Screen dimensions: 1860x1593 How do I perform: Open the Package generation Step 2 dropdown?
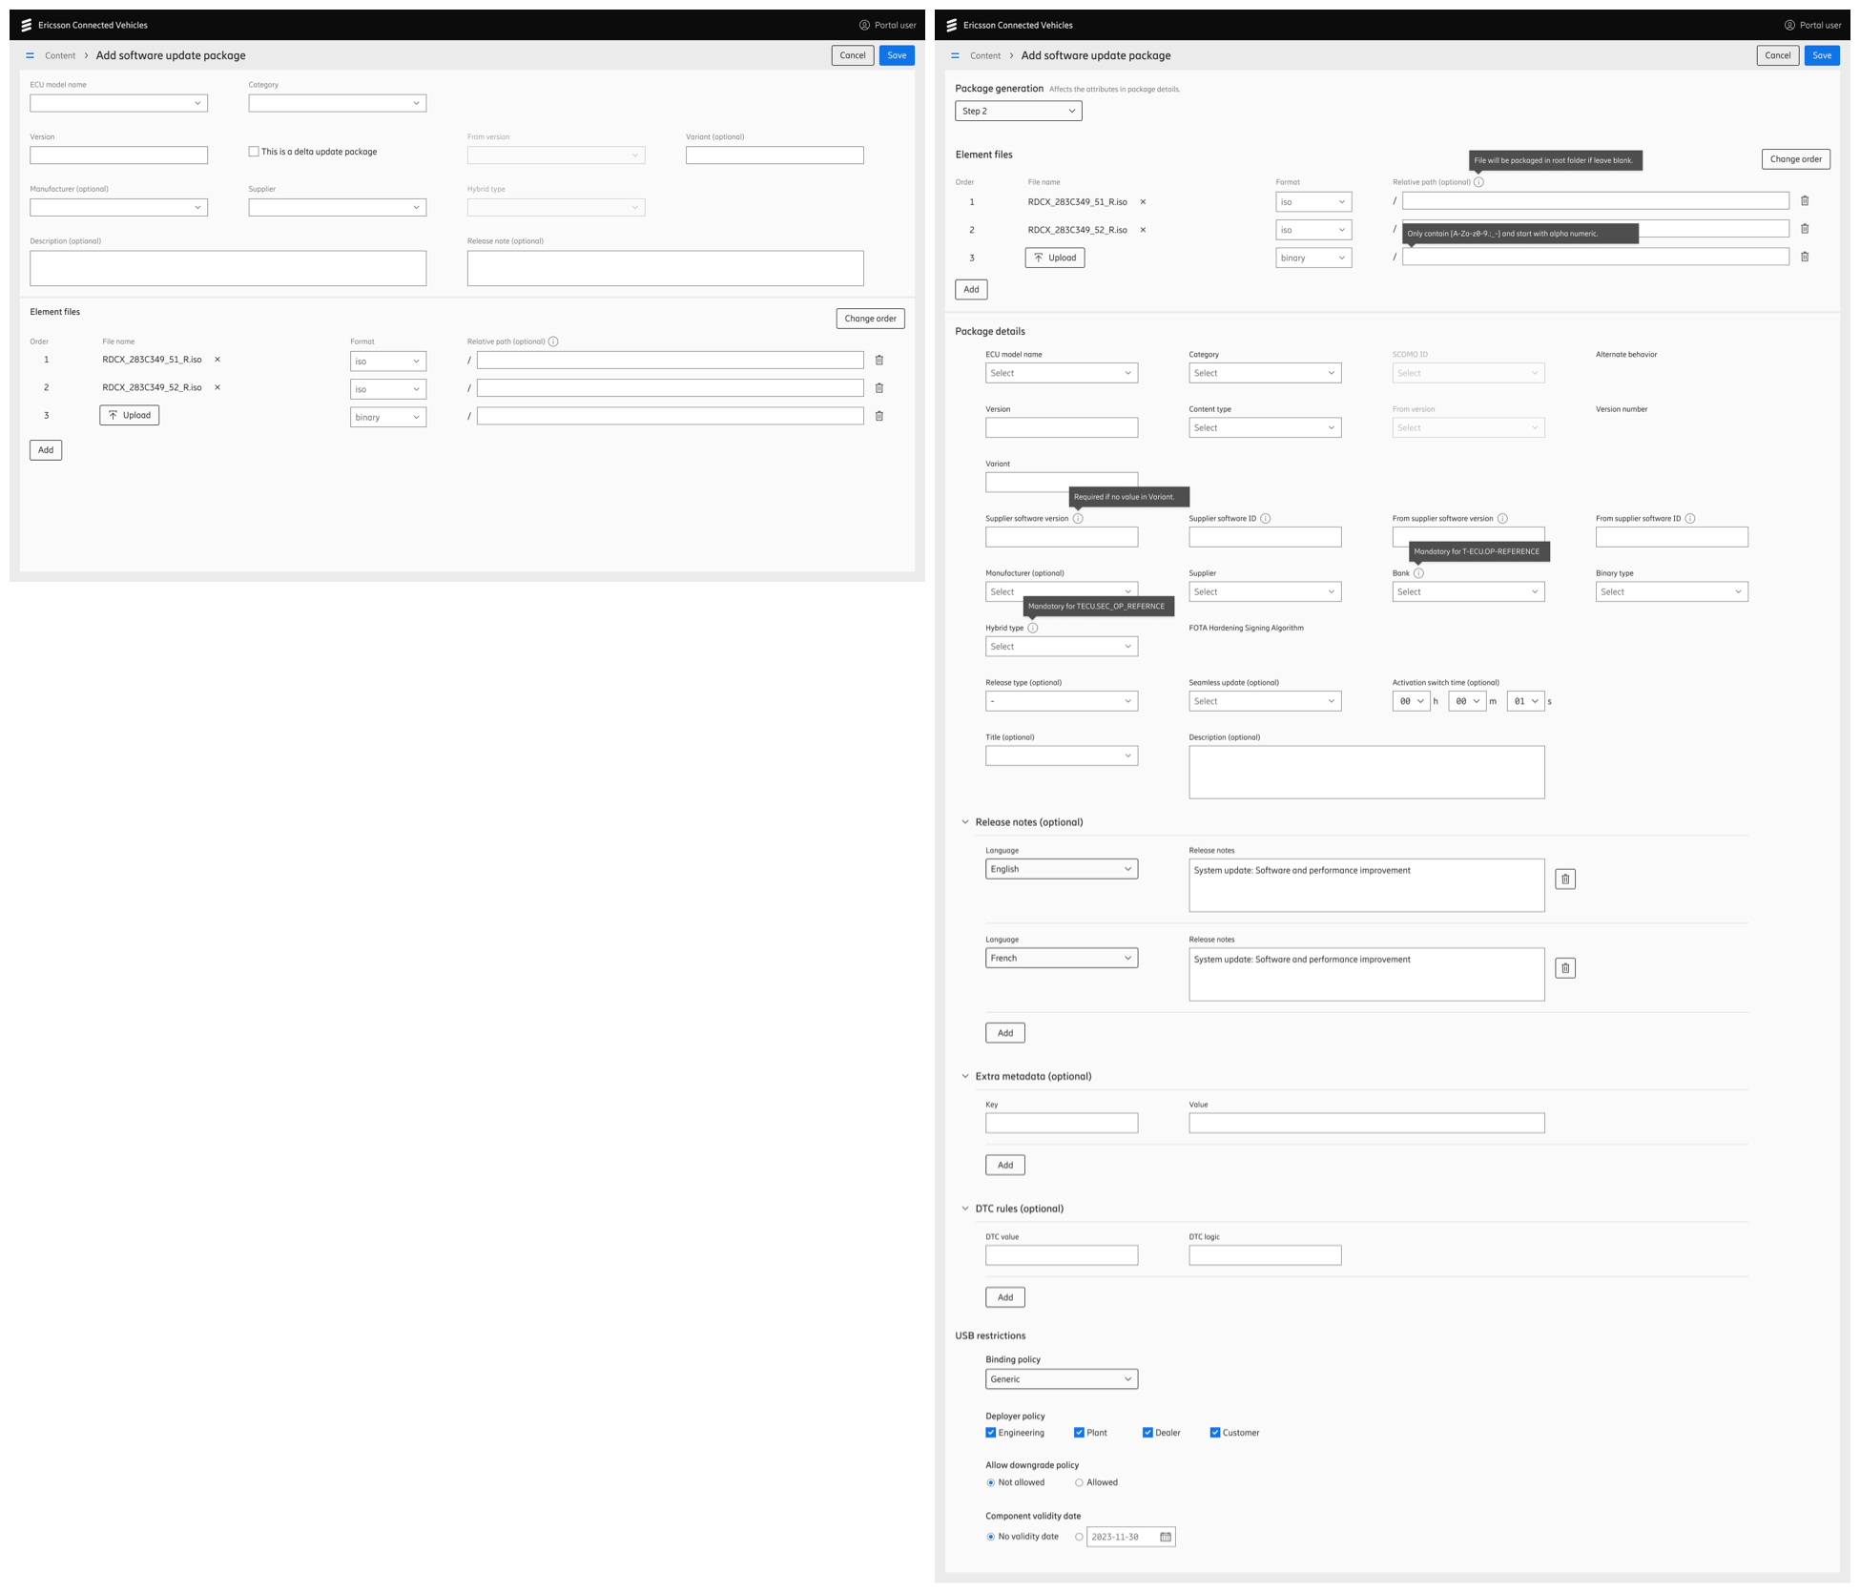[x=1018, y=111]
